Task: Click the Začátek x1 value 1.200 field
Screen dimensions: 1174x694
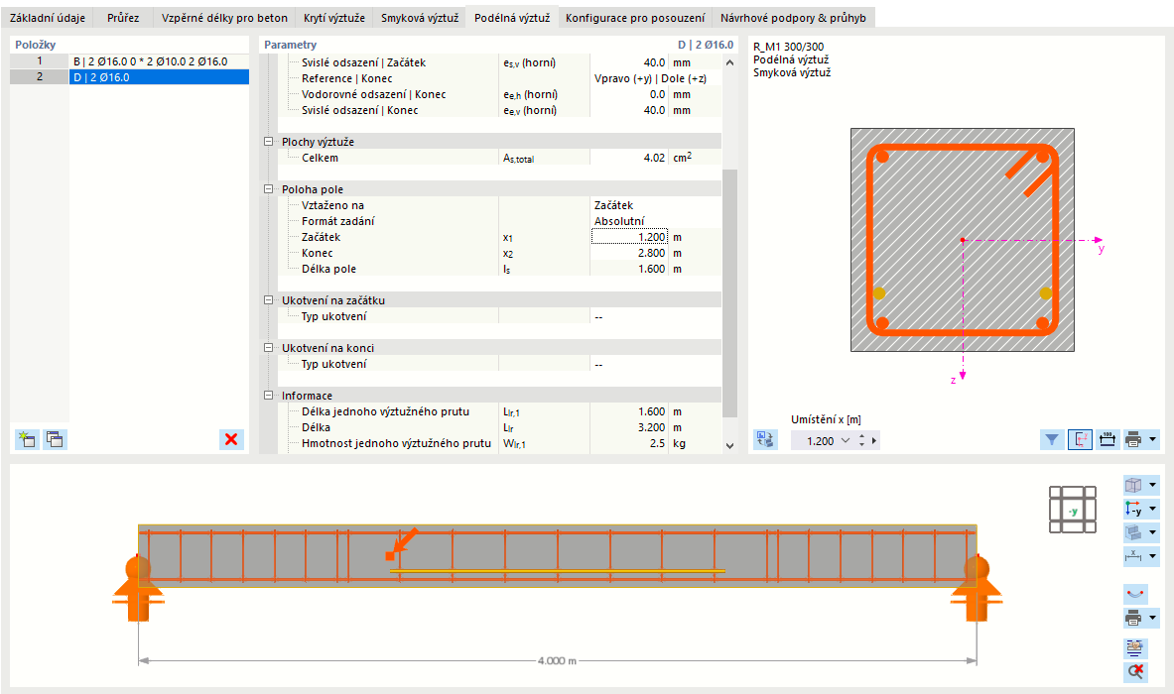Action: [x=629, y=237]
